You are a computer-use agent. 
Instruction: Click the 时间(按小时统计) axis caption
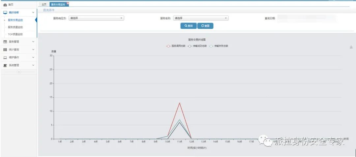(197, 148)
